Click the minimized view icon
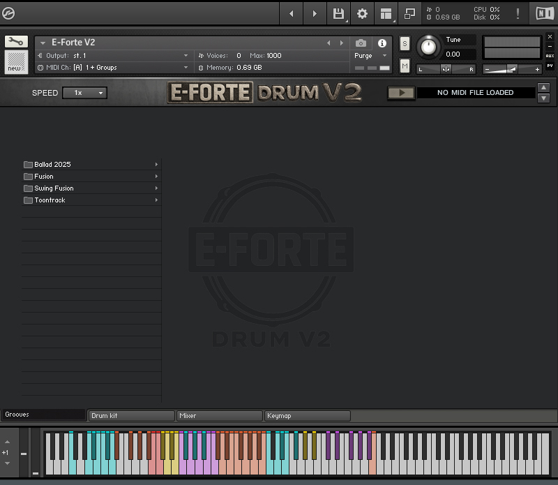Screen dimensions: 558x485 point(410,13)
